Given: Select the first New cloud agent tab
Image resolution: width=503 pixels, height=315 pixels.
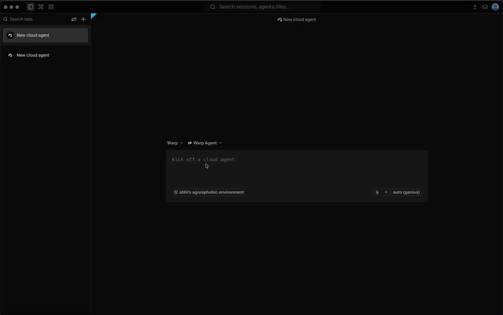Looking at the screenshot, I should click(45, 35).
